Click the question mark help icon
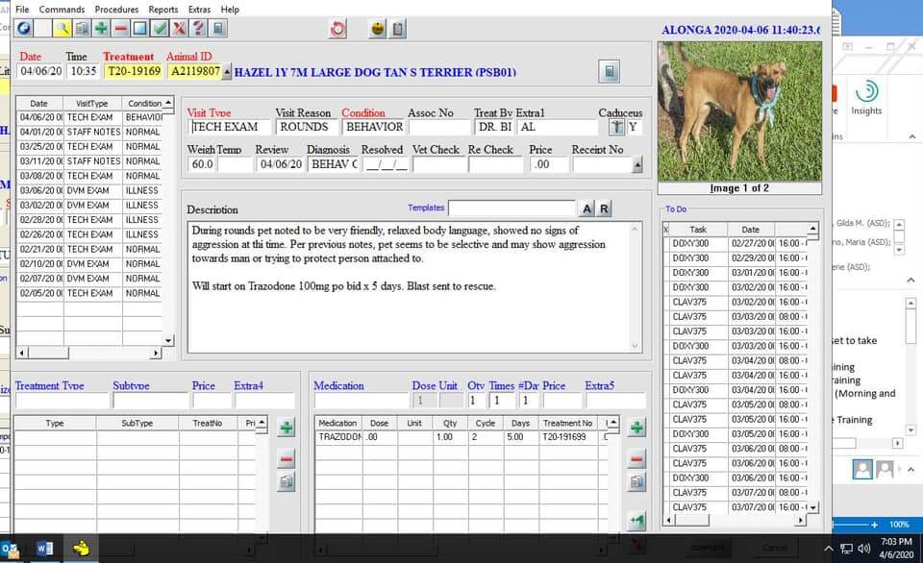The height and width of the screenshot is (563, 923). pyautogui.click(x=198, y=29)
